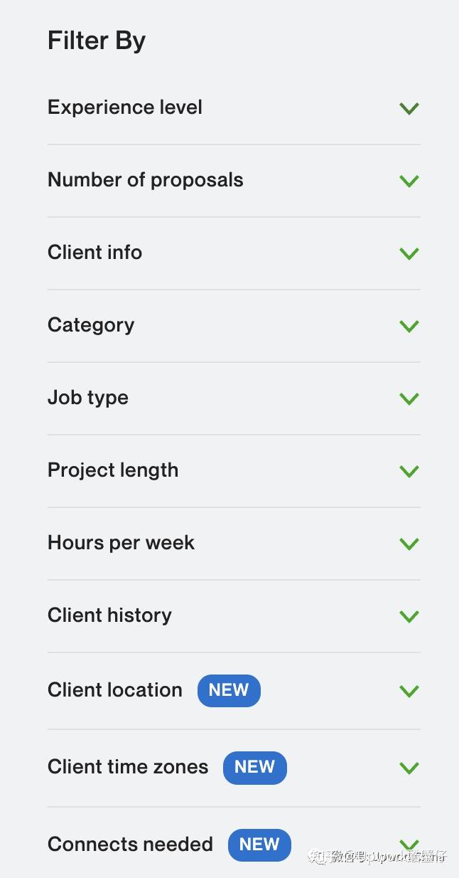
Task: Select the Job type filter label
Action: (88, 398)
